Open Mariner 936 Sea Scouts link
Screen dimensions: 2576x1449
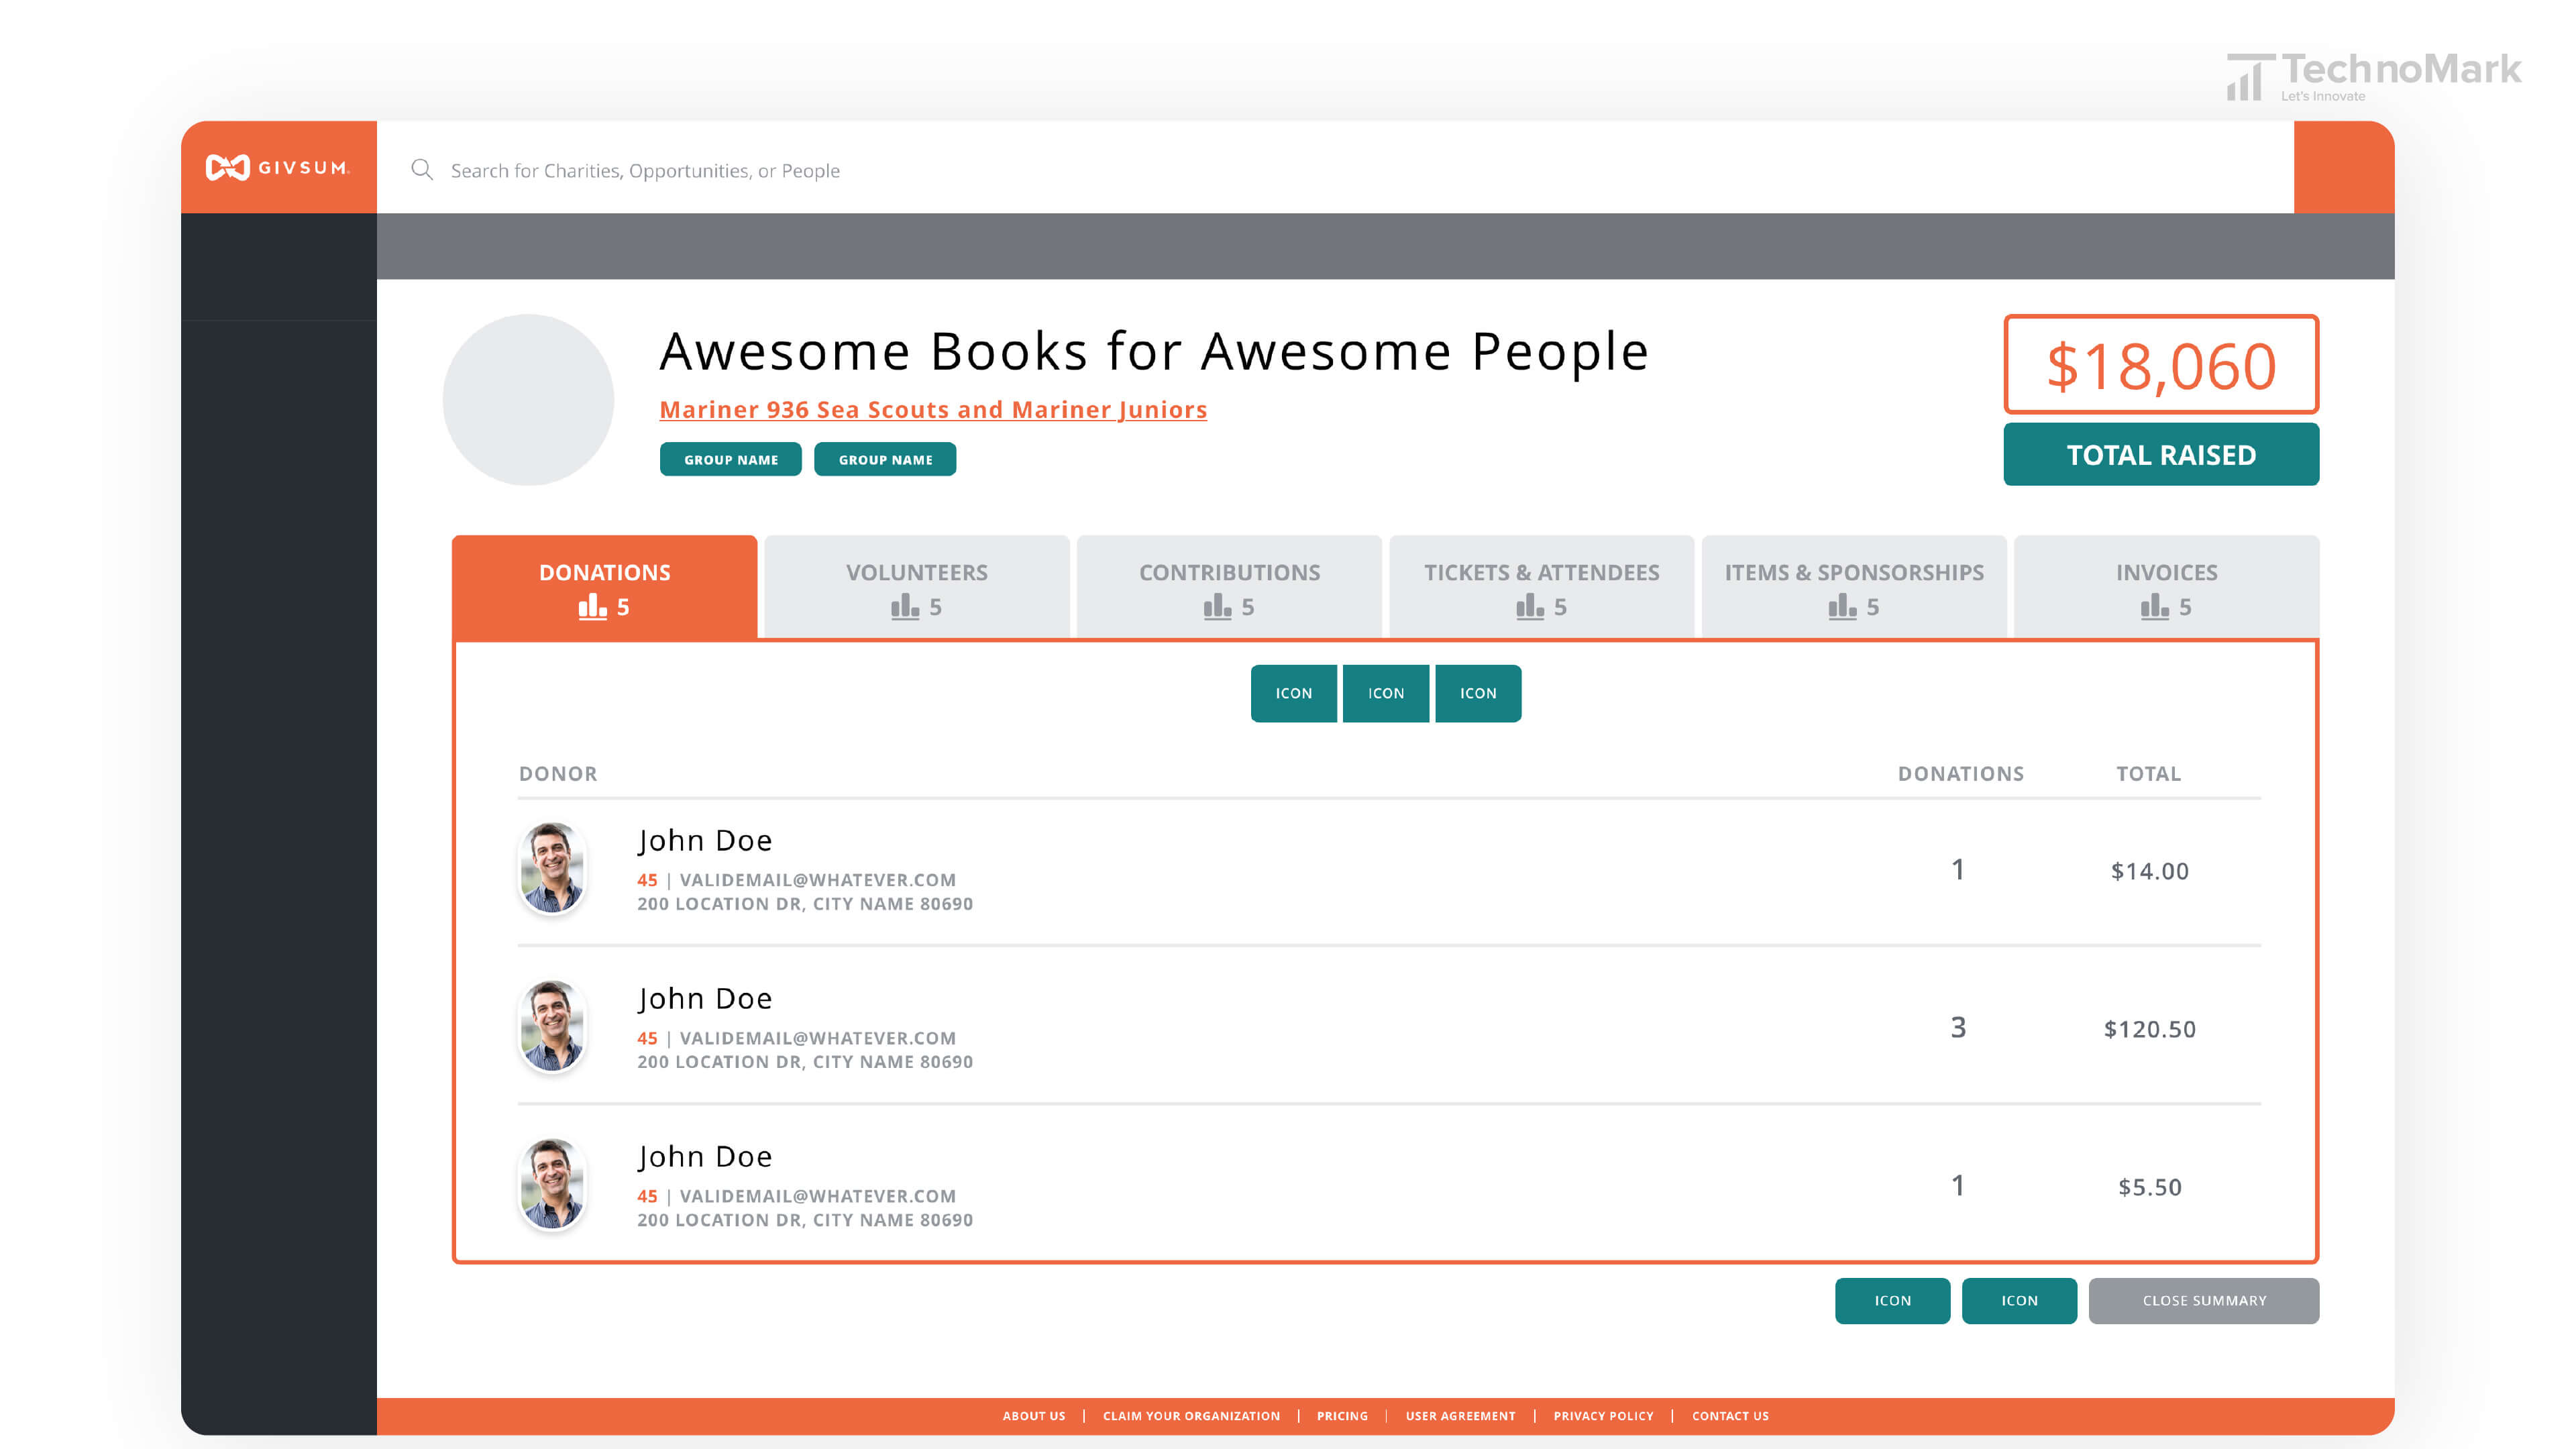(x=933, y=410)
